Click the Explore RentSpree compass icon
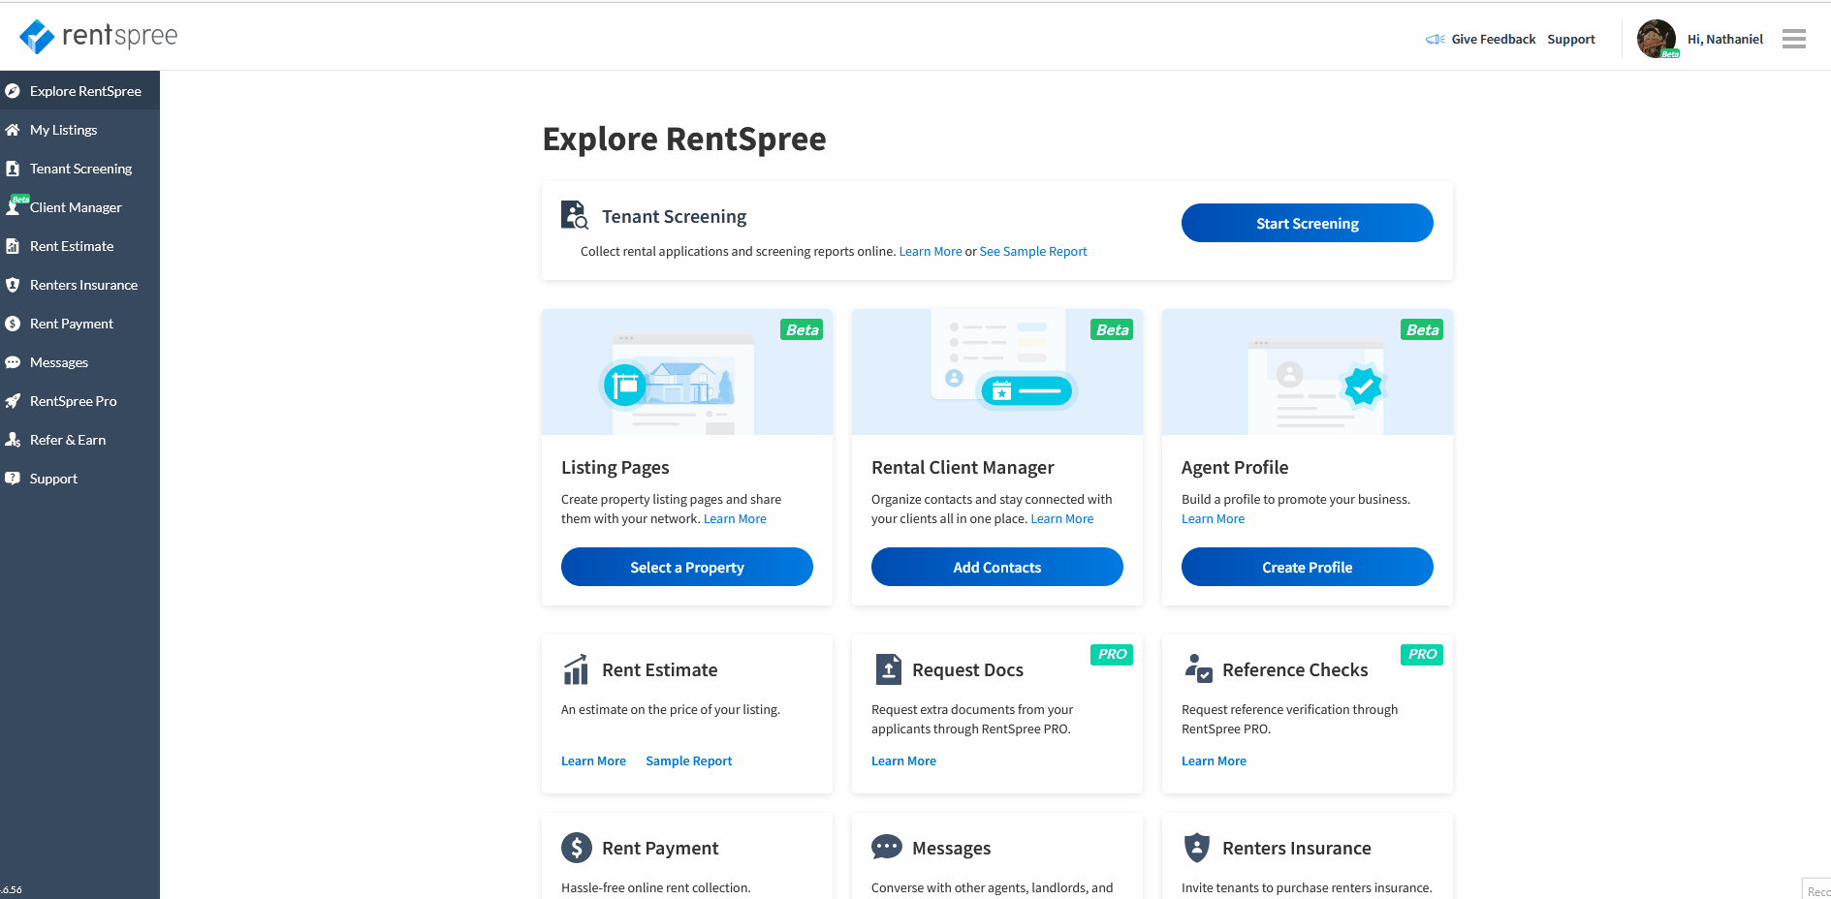Screen dimensions: 1831x899 [13, 91]
